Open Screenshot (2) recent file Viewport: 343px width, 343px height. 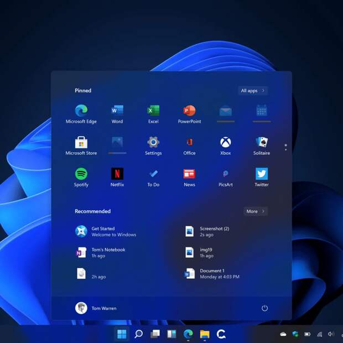(x=207, y=231)
